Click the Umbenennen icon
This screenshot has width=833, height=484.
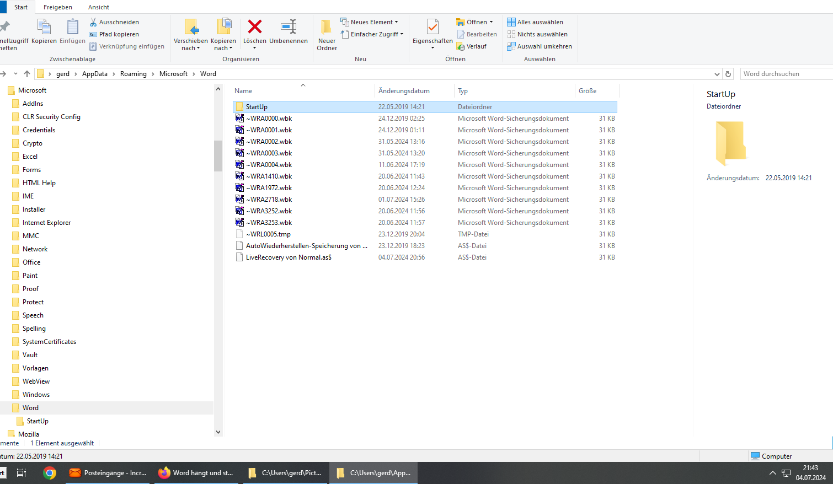(289, 26)
